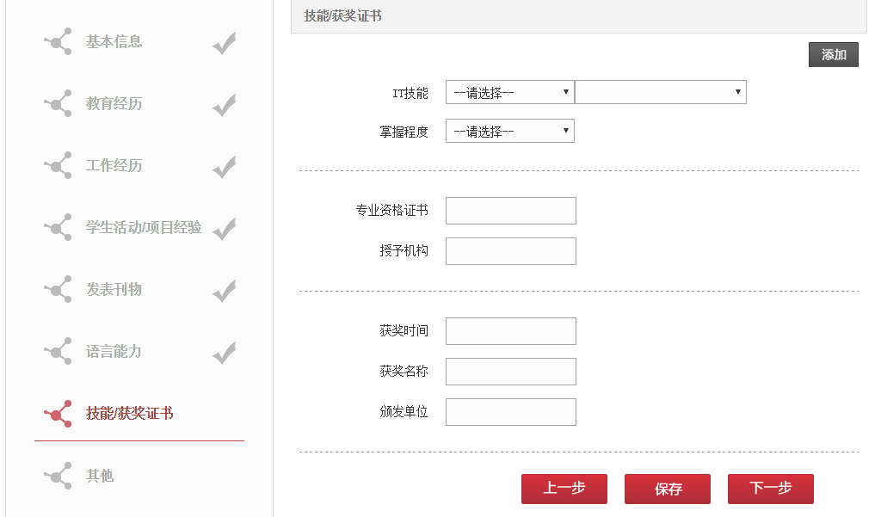Proceed with the 下一步 button
Image resolution: width=881 pixels, height=517 pixels.
pos(771,489)
